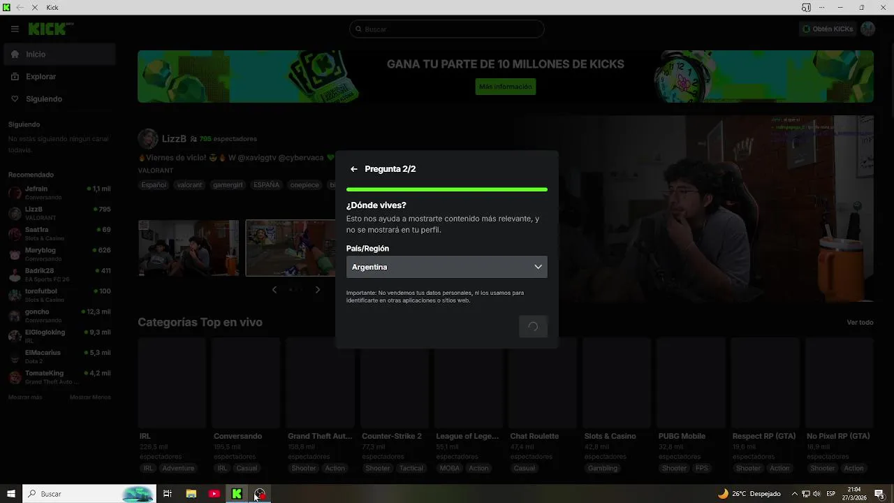Stop page loading with X icon
Image resolution: width=894 pixels, height=503 pixels.
pos(36,7)
